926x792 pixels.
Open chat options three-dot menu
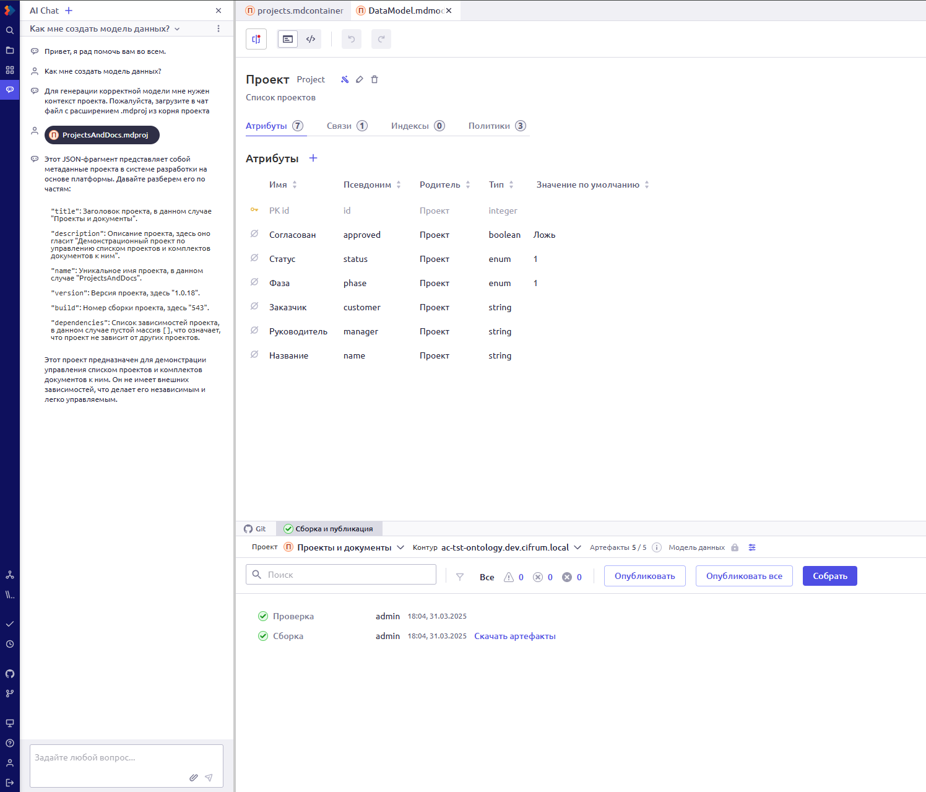(219, 28)
